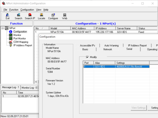Screen dimensions: 158x118
Task: Click IP address 195.226.177.106 cell
Action: (104, 32)
